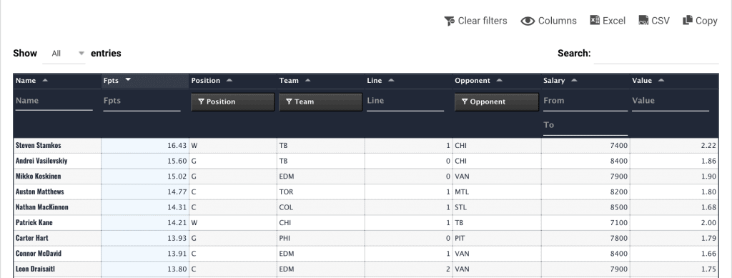Click the Clear filters text
This screenshot has height=278, width=732.
tap(483, 21)
